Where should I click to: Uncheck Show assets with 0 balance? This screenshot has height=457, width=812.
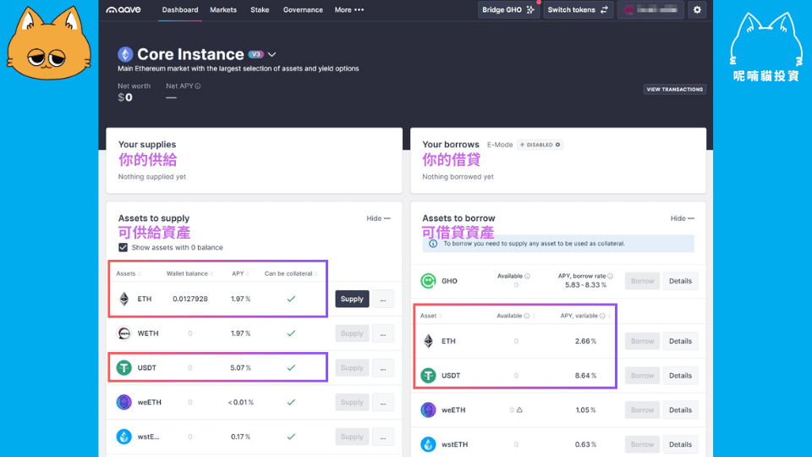123,248
